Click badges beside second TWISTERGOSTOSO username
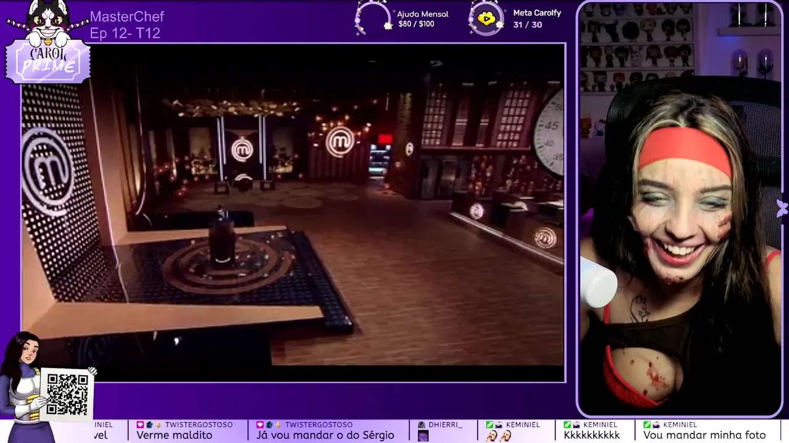 click(269, 425)
